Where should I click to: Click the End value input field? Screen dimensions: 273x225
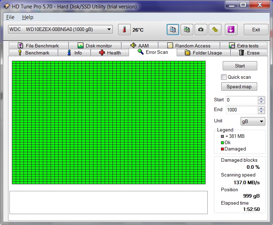click(x=241, y=110)
